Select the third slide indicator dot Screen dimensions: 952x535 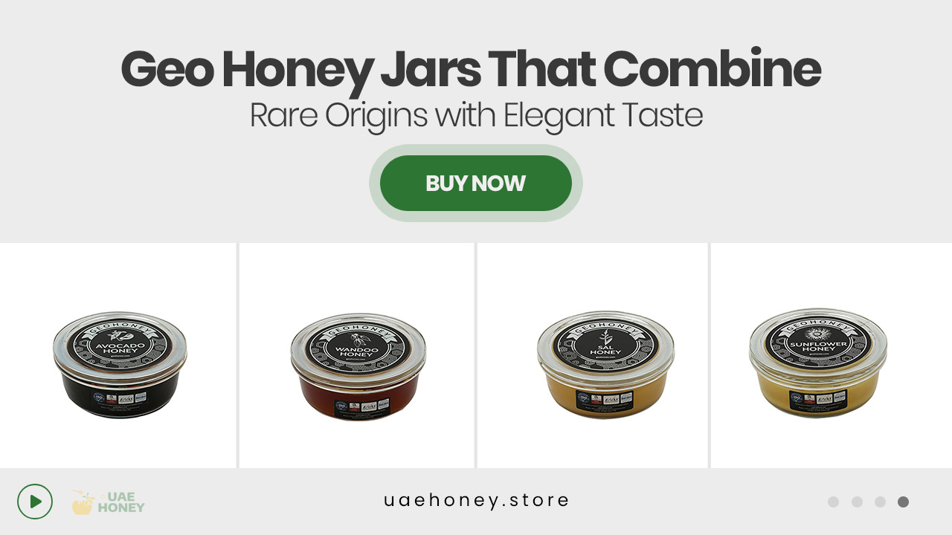point(880,502)
